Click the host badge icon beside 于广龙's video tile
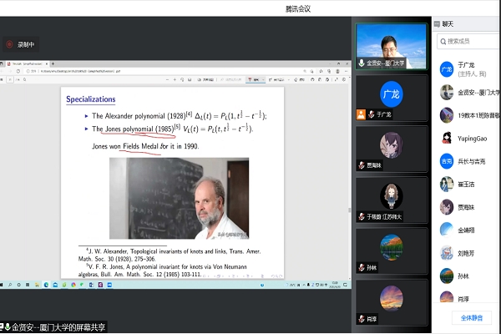 pos(362,115)
